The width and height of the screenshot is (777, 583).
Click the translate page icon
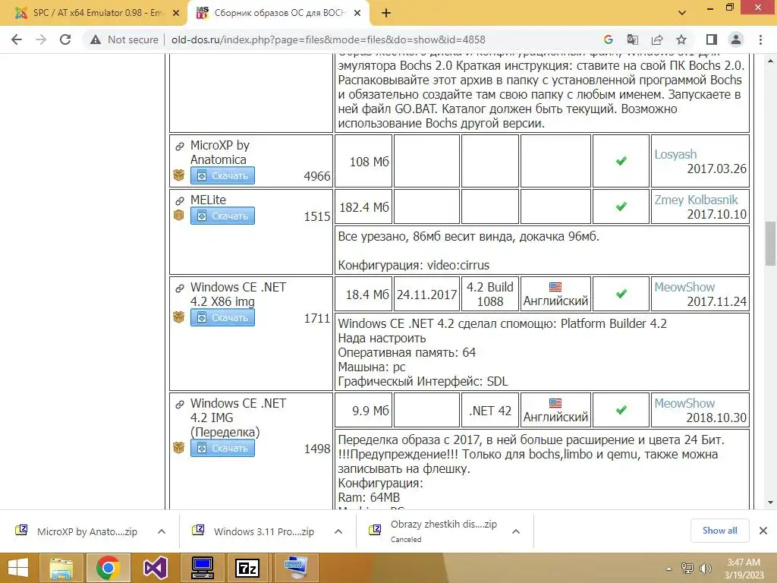coord(632,39)
